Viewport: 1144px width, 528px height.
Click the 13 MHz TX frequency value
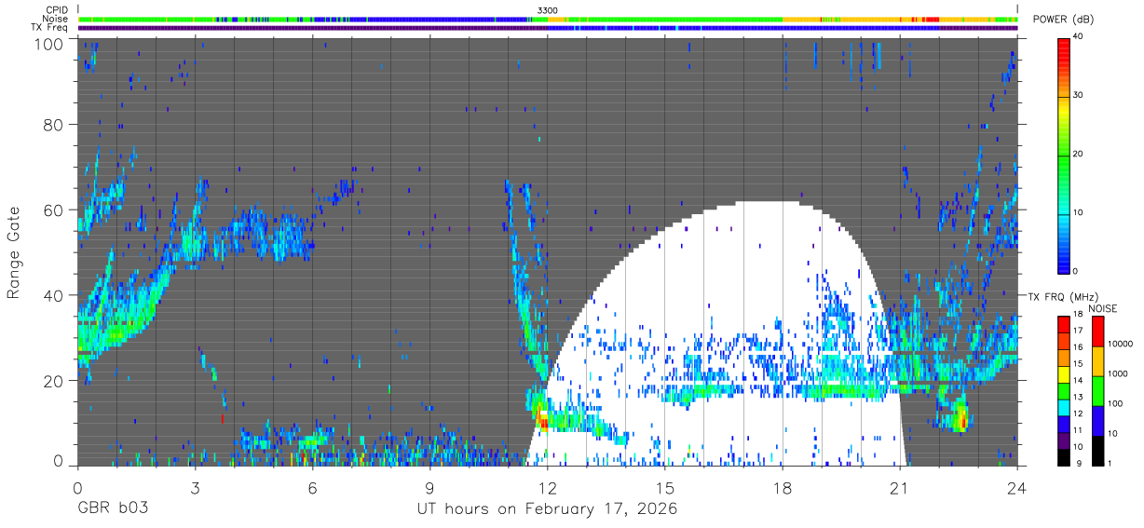[x=1078, y=398]
